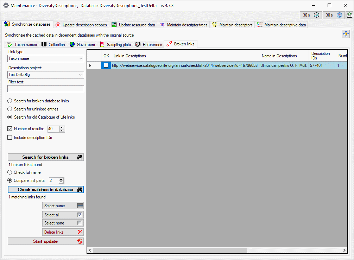Click the chain link icon of Broken links tab
This screenshot has height=260, width=354.
[x=169, y=44]
